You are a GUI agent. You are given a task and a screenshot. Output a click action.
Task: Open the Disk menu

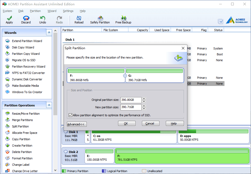21,11
